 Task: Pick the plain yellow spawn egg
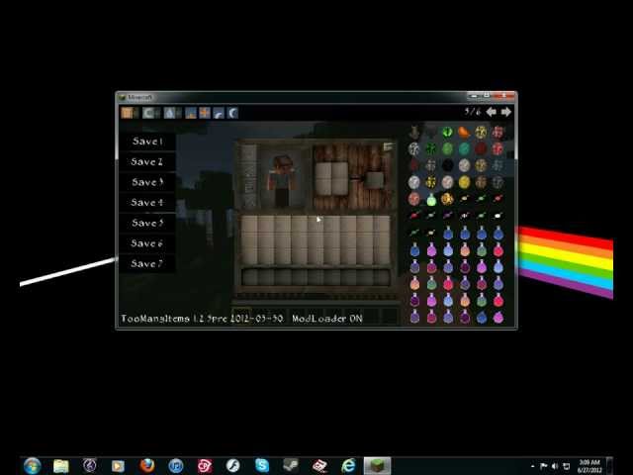(464, 182)
